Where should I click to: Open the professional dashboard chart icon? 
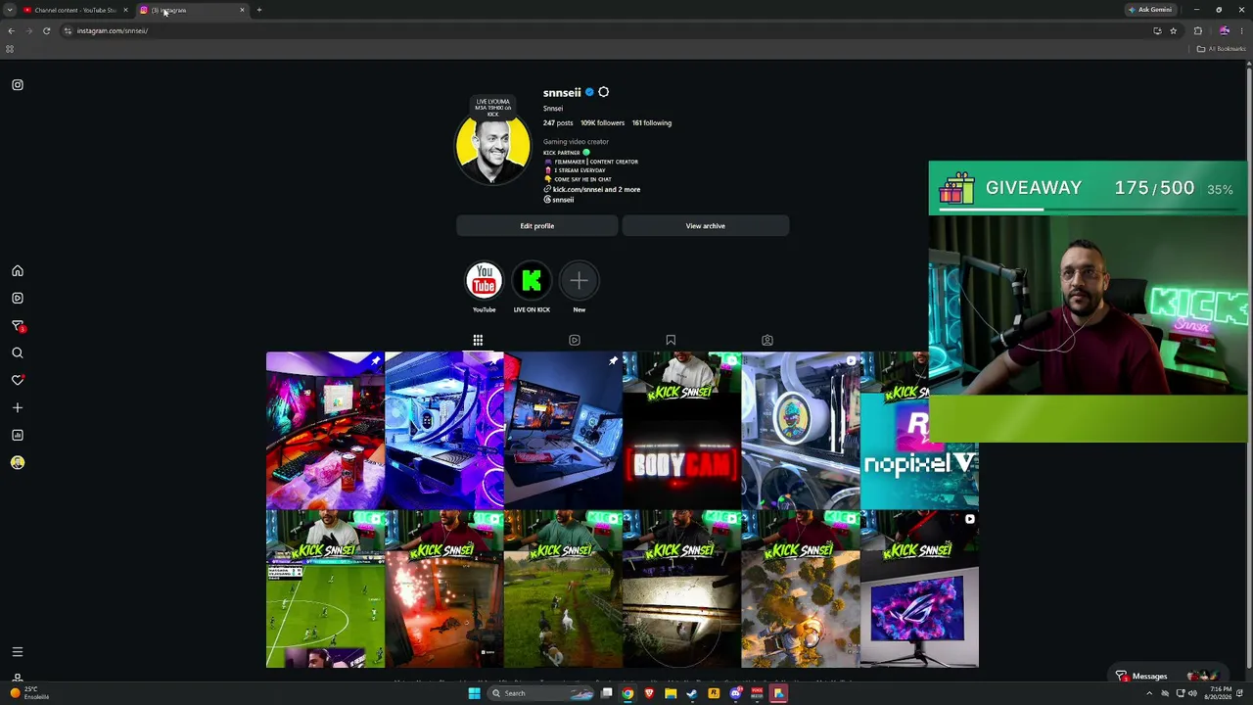tap(18, 435)
